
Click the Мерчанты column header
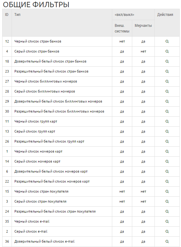coord(143,26)
